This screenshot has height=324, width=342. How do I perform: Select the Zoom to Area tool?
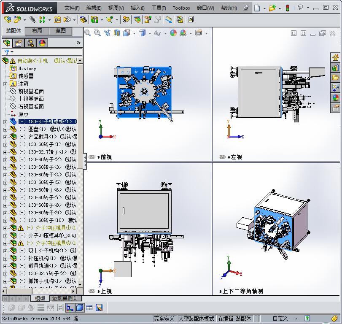[97, 33]
